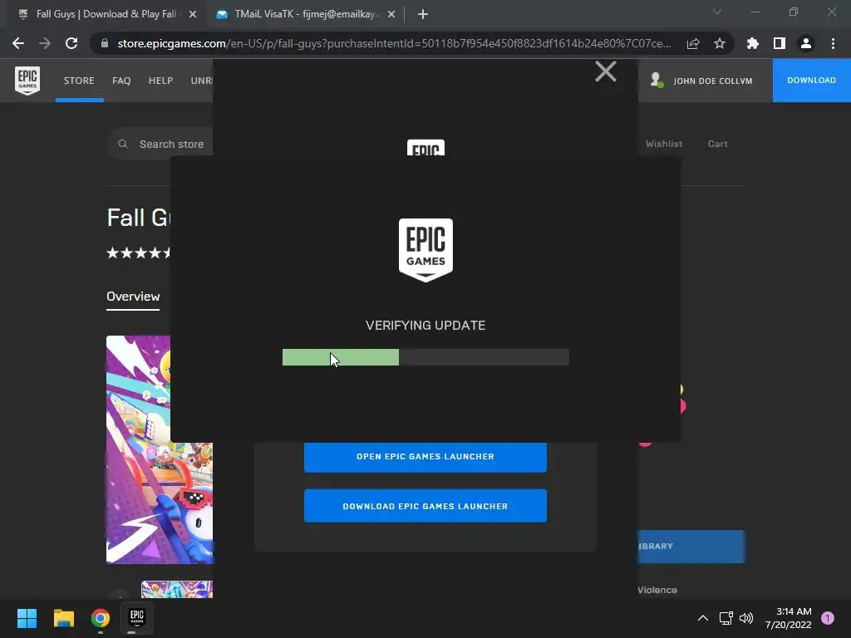The width and height of the screenshot is (851, 638).
Task: Click the partially hidden LIBRARY button
Action: click(691, 547)
